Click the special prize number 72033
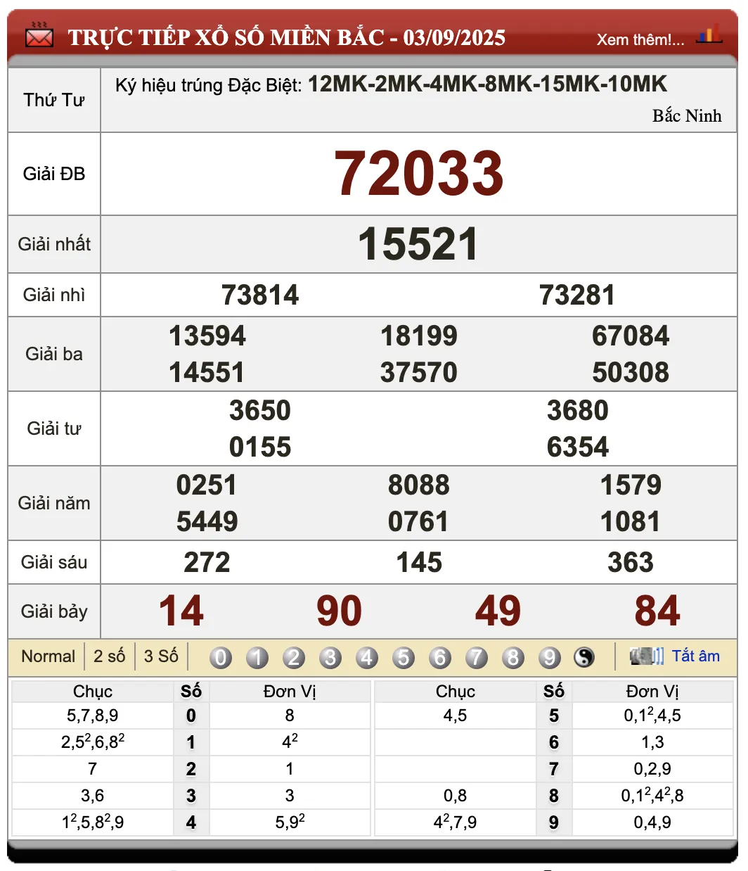This screenshot has width=748, height=871. click(420, 174)
